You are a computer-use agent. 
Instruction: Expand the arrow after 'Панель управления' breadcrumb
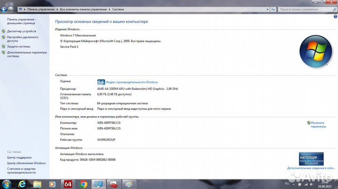click(x=57, y=9)
